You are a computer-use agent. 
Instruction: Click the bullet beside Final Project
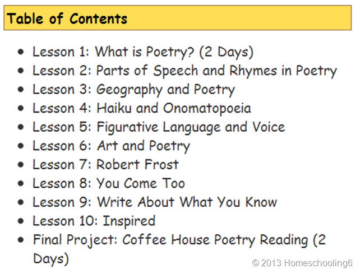[21, 240]
